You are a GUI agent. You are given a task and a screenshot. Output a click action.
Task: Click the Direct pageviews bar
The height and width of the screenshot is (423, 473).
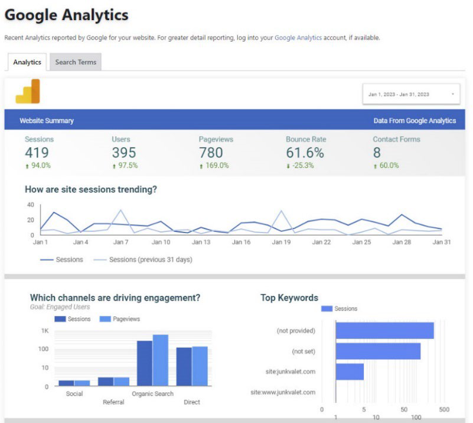click(x=200, y=366)
